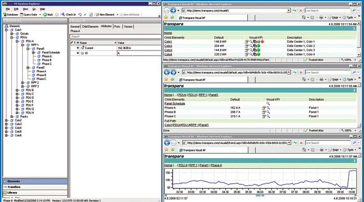Click the Check In toolbar icon
The image size is (364, 202).
click(x=63, y=15)
